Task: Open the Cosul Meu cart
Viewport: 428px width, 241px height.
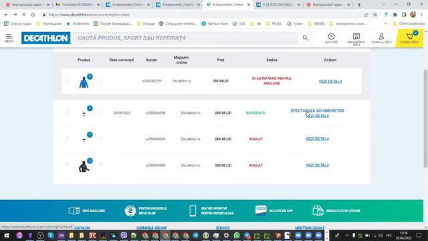Action: [x=409, y=38]
